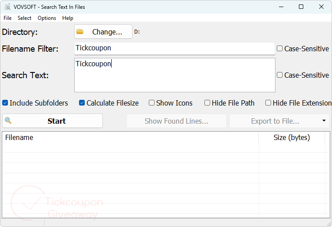Click the Filename Filter input field
The image size is (332, 227).
pos(175,49)
